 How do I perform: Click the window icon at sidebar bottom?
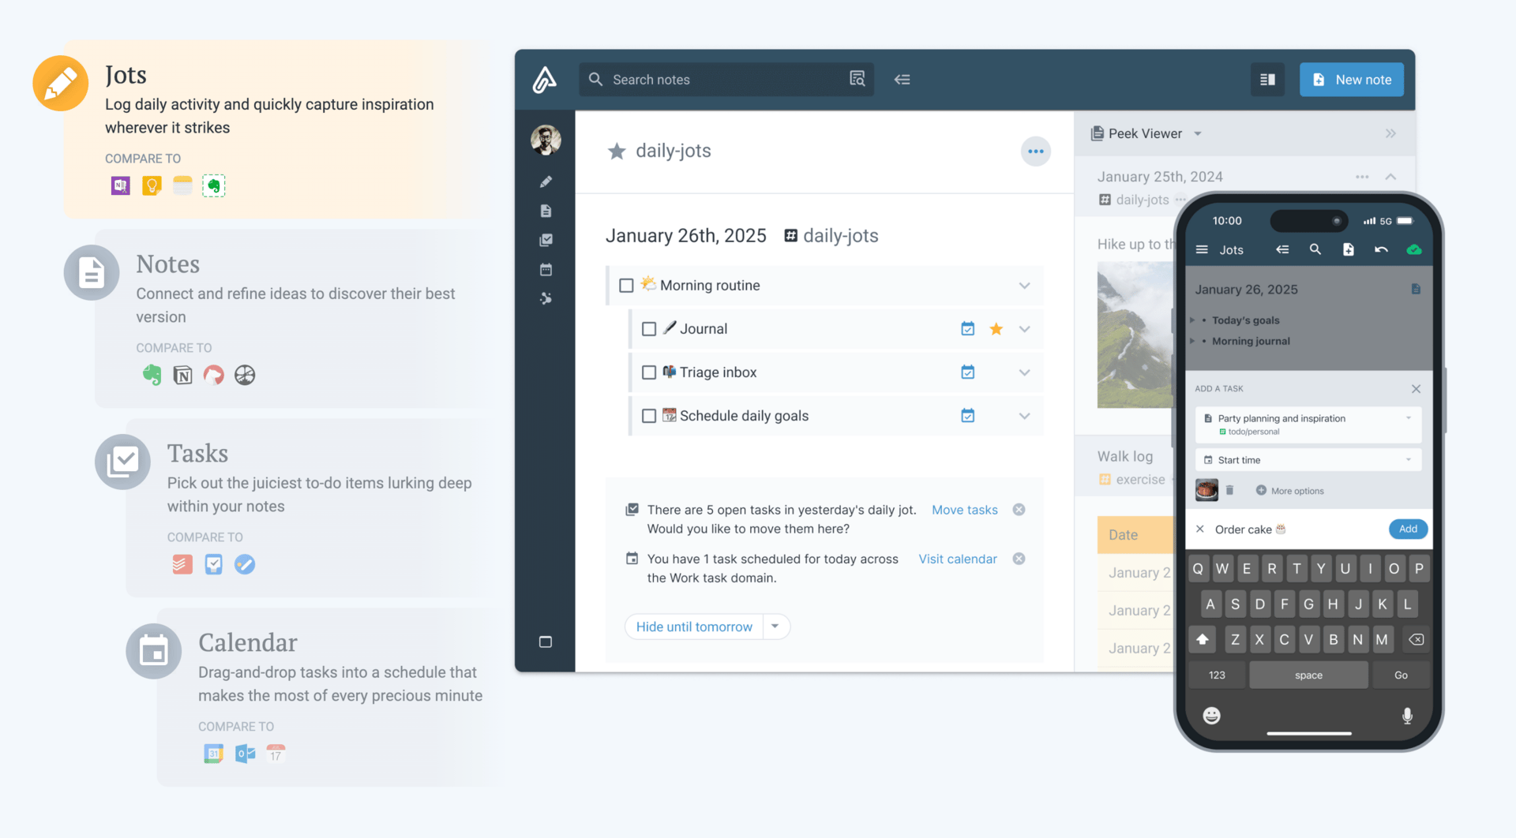[546, 642]
